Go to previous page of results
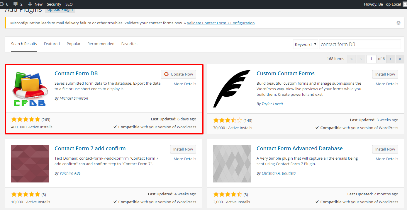The height and width of the screenshot is (210, 407). (x=361, y=59)
